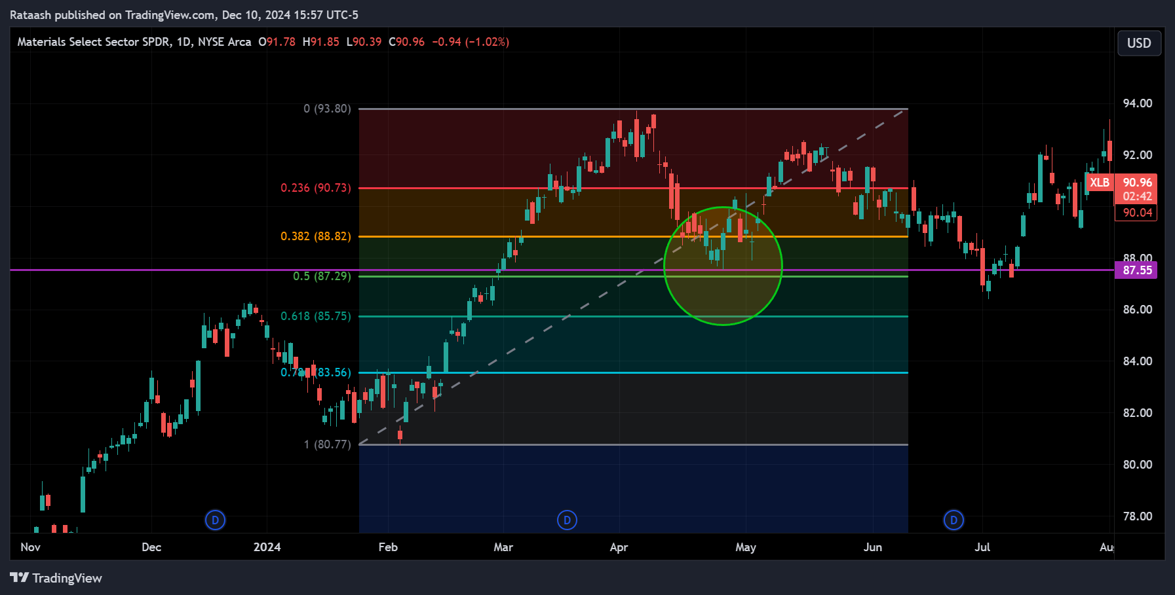
Task: Click the 2024 label on time axis
Action: (267, 547)
